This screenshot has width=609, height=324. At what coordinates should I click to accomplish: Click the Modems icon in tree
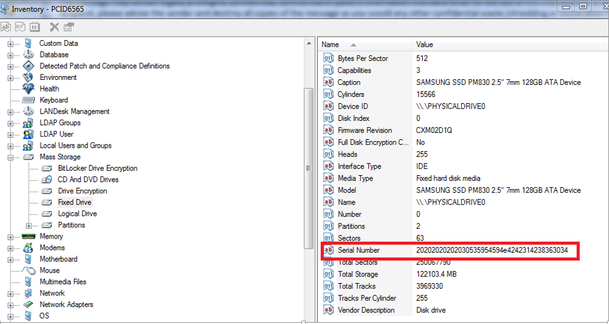pos(28,248)
